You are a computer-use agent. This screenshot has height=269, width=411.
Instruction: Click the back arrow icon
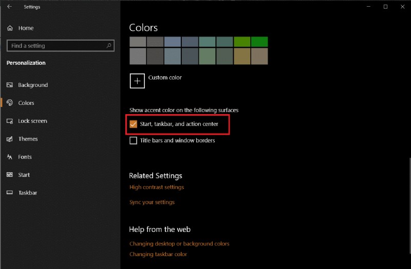tap(9, 7)
